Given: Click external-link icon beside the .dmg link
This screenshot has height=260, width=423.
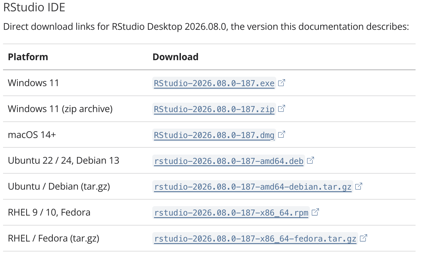Looking at the screenshot, I should (x=281, y=135).
